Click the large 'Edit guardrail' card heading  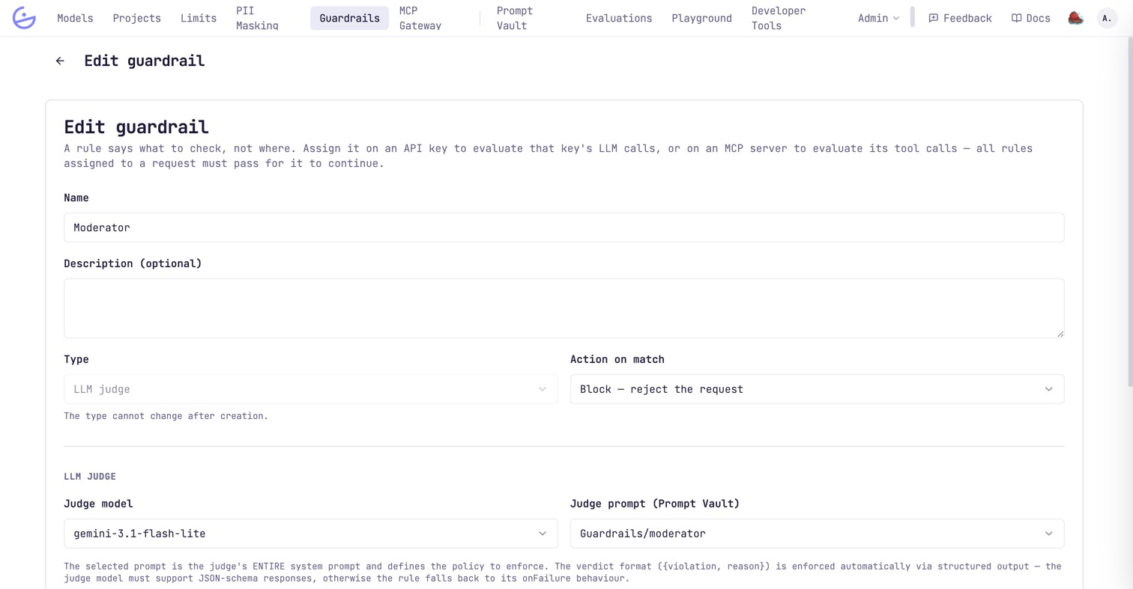coord(136,126)
